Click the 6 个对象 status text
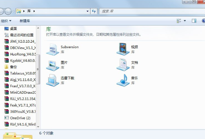The width and height of the screenshot is (205, 139). 46,133
